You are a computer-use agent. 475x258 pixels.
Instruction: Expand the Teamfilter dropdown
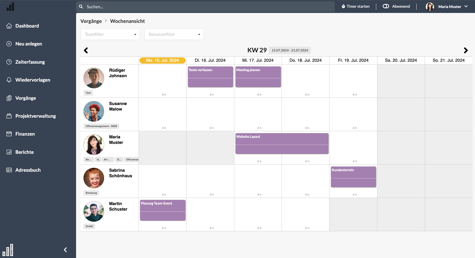pos(110,34)
